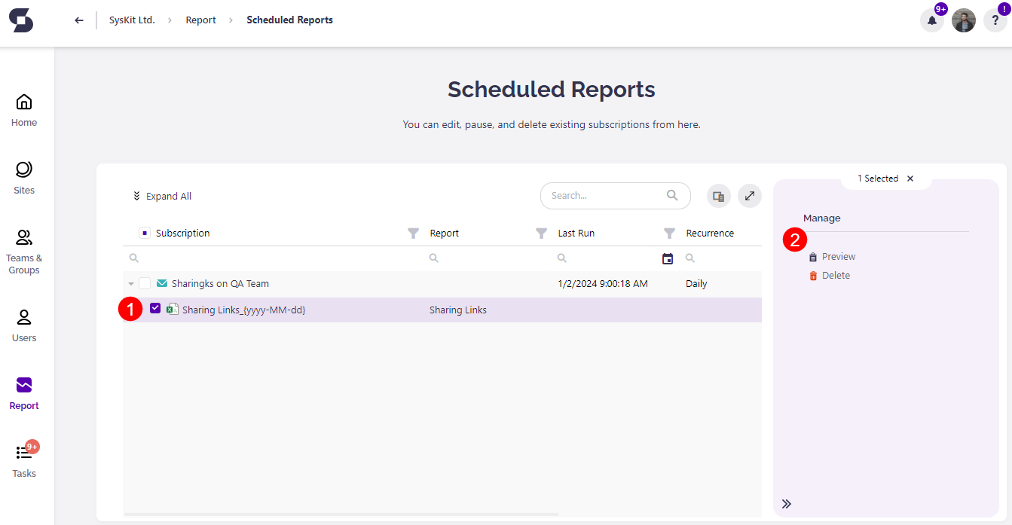Open the notifications bell
Image resolution: width=1012 pixels, height=525 pixels.
[x=931, y=20]
